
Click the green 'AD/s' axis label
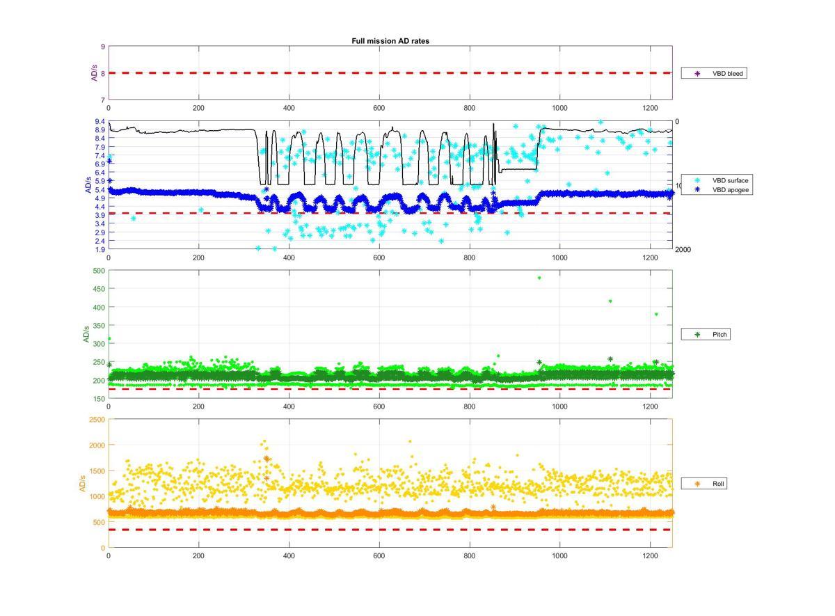(87, 334)
